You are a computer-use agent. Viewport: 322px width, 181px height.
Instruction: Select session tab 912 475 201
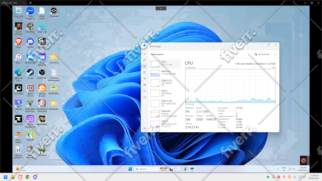coord(13,3)
